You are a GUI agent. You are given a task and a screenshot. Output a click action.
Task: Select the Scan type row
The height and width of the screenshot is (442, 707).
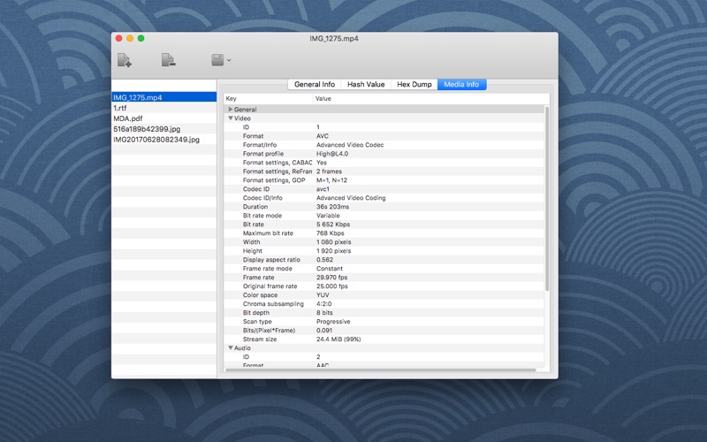pyautogui.click(x=384, y=322)
